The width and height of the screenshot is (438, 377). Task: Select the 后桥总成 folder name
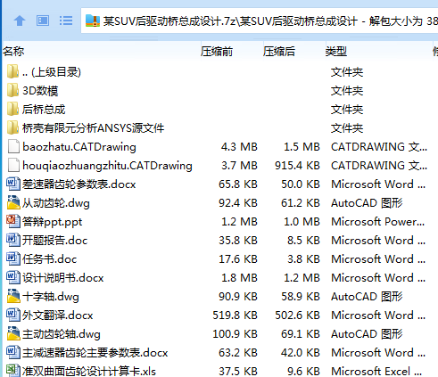(x=44, y=110)
